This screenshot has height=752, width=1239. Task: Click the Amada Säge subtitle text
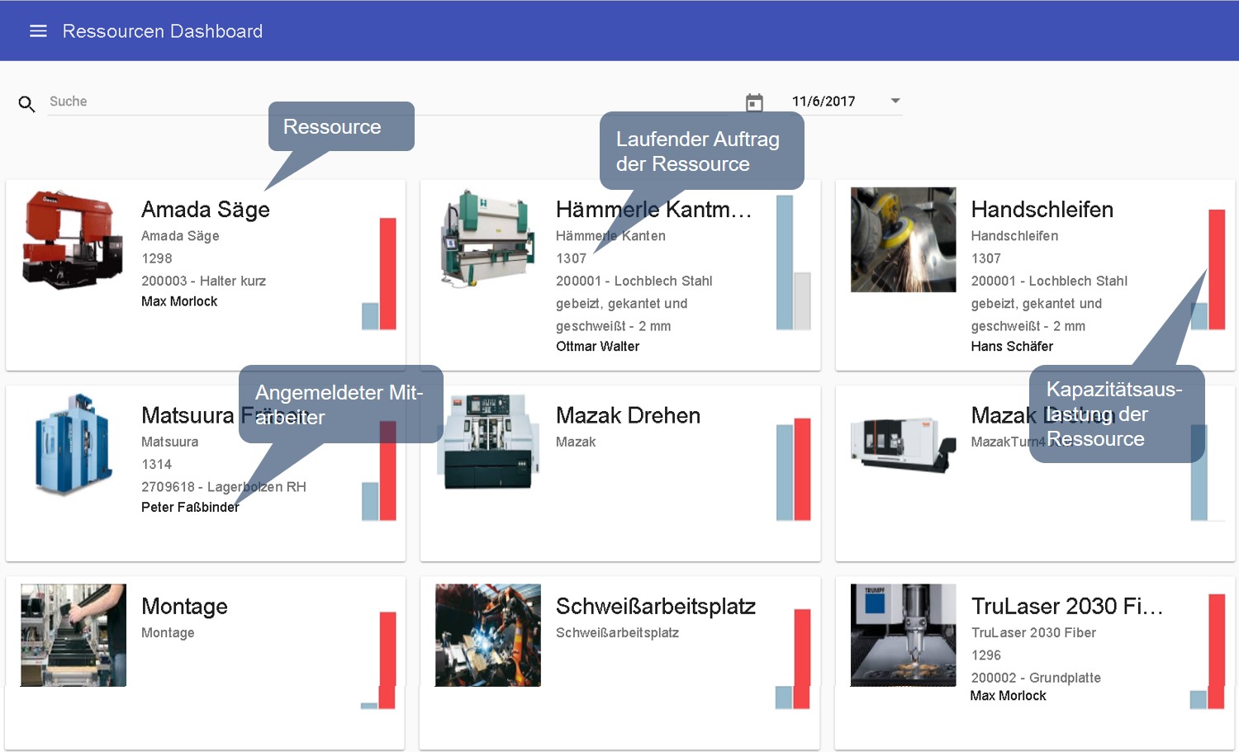(180, 236)
